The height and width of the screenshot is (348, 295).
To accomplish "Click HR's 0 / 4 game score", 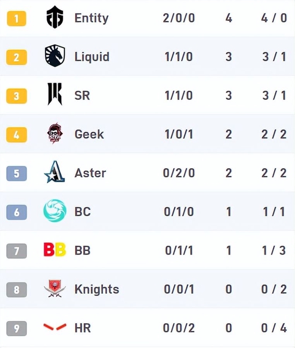I will point(274,328).
